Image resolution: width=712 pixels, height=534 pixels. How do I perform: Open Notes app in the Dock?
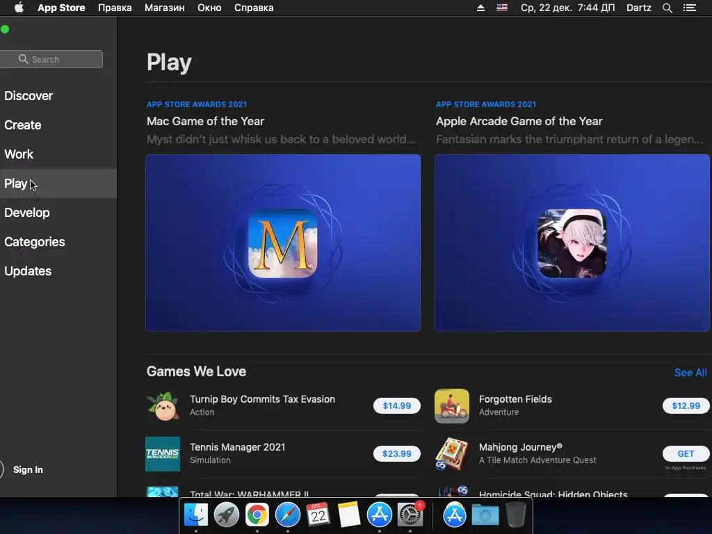(x=349, y=515)
